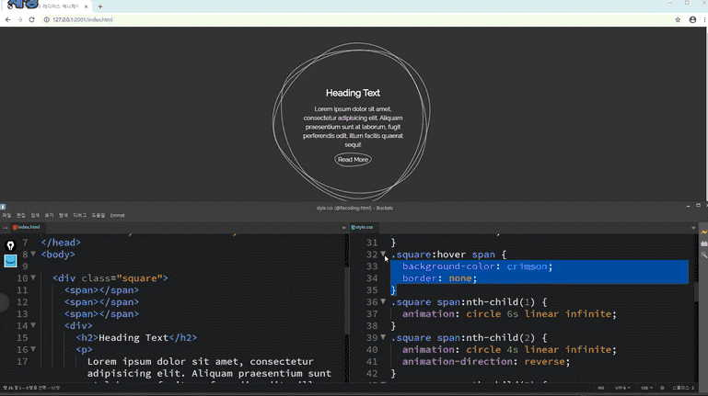Collapse the body tag at line 8

click(x=33, y=255)
